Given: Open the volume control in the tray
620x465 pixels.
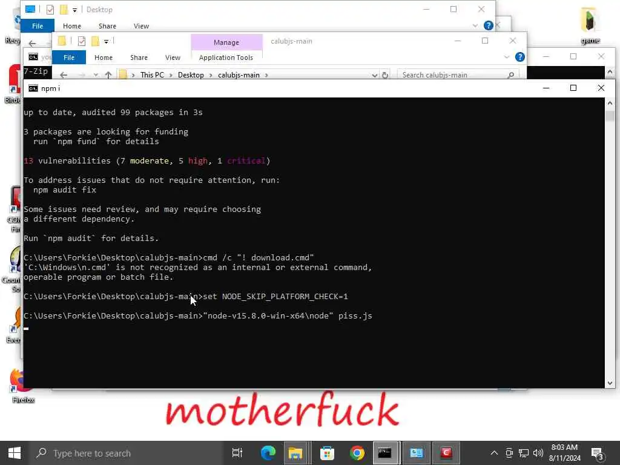Looking at the screenshot, I should (538, 453).
